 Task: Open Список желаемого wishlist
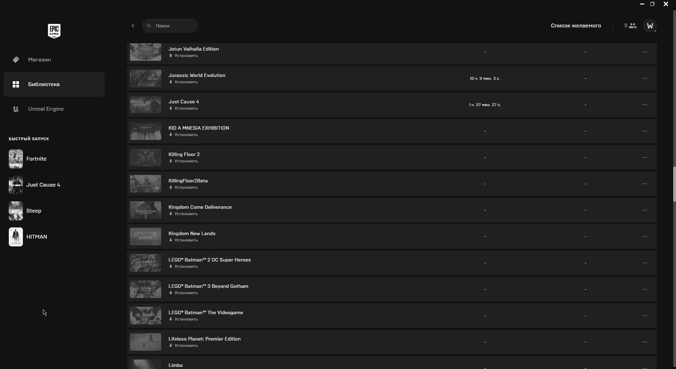[576, 26]
